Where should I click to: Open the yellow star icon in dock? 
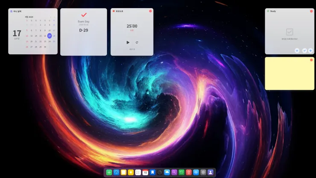click(x=131, y=172)
